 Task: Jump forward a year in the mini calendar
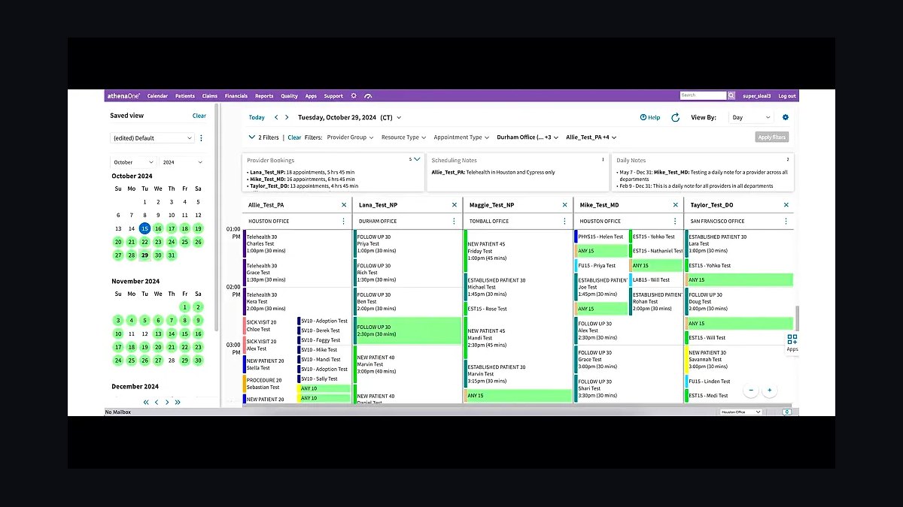pos(178,403)
